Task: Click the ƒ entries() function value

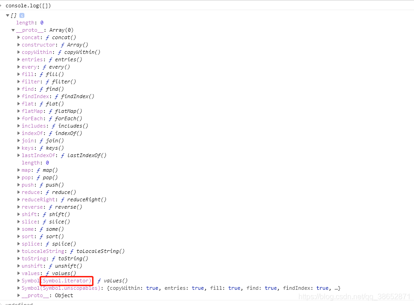Action: coord(65,60)
